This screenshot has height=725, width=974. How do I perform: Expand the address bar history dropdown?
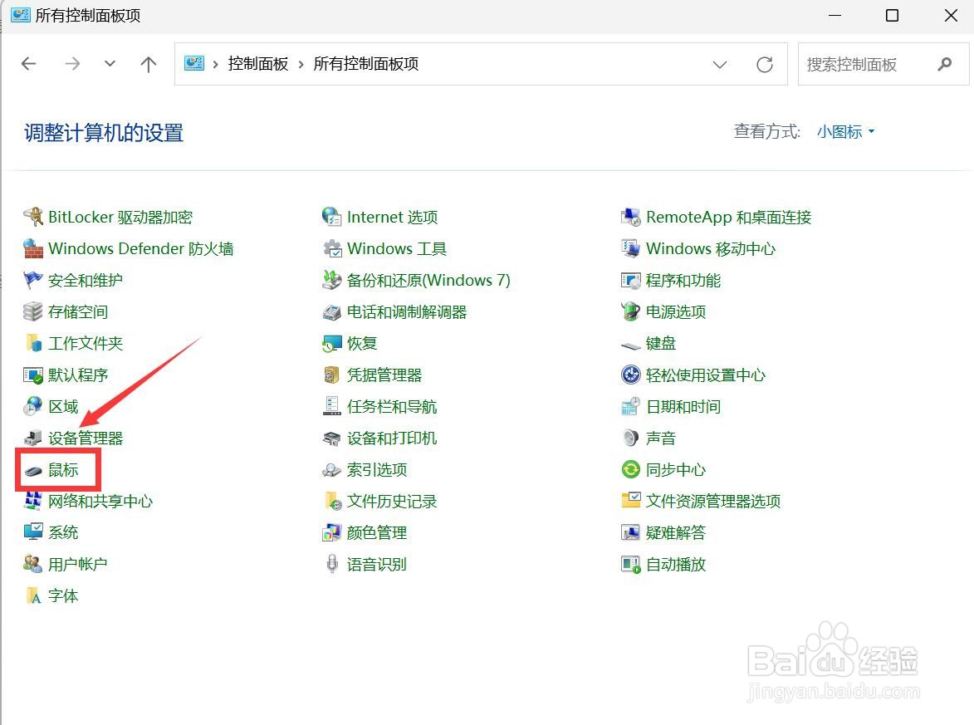click(x=719, y=65)
